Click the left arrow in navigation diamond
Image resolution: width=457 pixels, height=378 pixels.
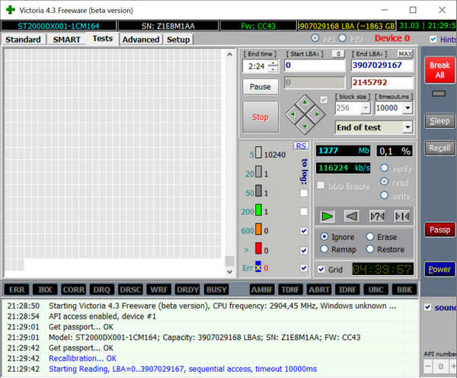click(x=292, y=114)
